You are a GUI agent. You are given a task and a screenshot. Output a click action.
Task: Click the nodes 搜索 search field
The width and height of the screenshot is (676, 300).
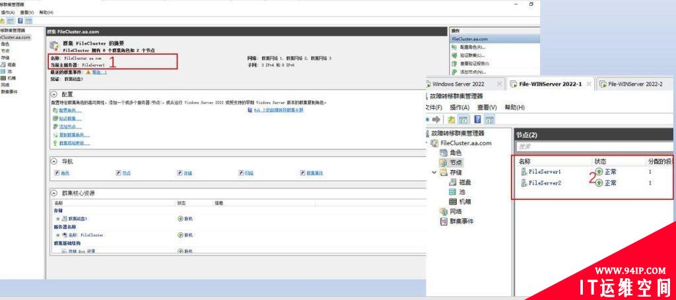point(595,146)
